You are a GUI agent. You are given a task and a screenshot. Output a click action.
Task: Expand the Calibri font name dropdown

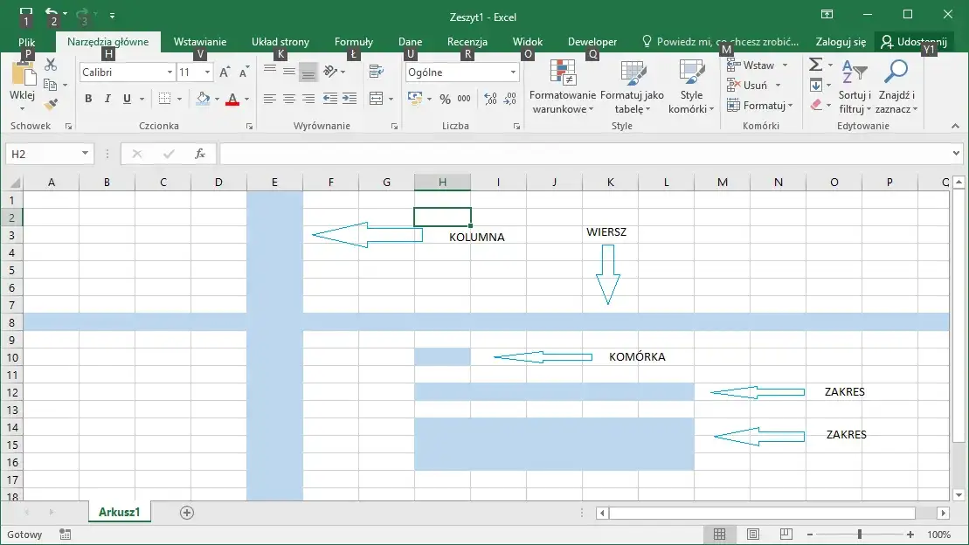click(169, 72)
